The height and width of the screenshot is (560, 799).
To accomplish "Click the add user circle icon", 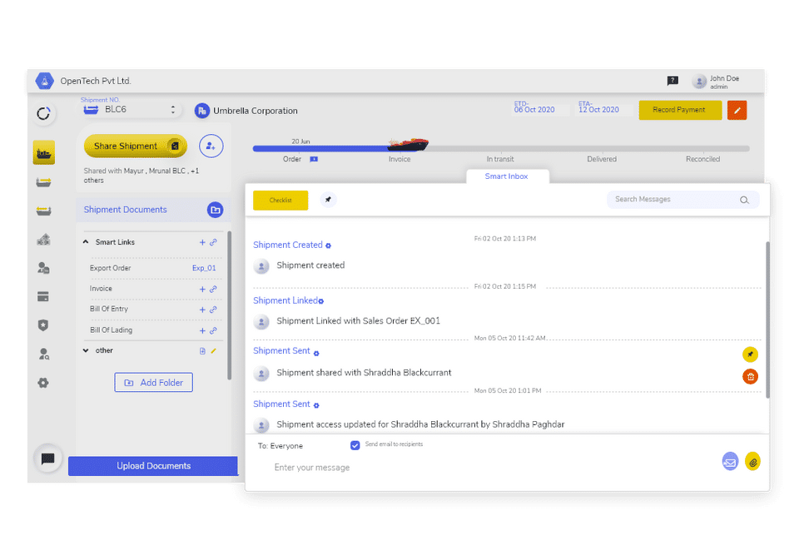I will 211,146.
